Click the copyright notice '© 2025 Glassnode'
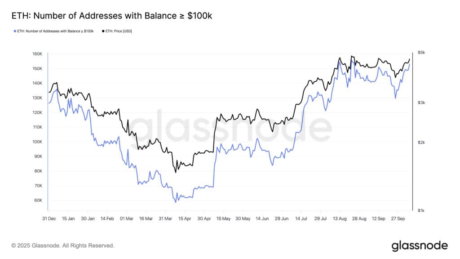 (x=63, y=246)
